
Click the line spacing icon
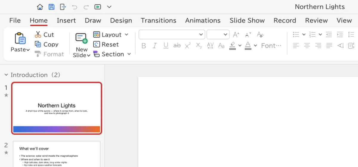pyautogui.click(x=351, y=34)
